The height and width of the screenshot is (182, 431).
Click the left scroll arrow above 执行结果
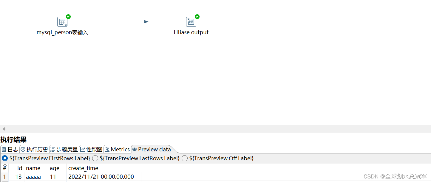4,129
